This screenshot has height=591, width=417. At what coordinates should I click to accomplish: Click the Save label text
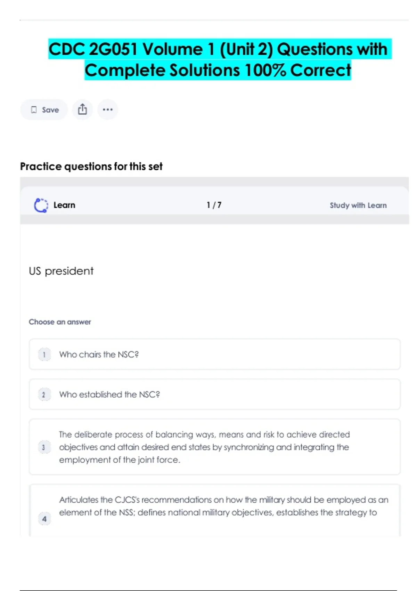tap(50, 110)
